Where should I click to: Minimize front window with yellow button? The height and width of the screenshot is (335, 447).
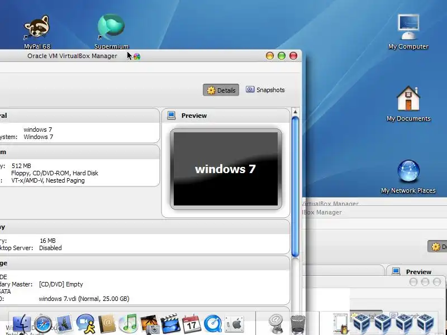pyautogui.click(x=270, y=56)
